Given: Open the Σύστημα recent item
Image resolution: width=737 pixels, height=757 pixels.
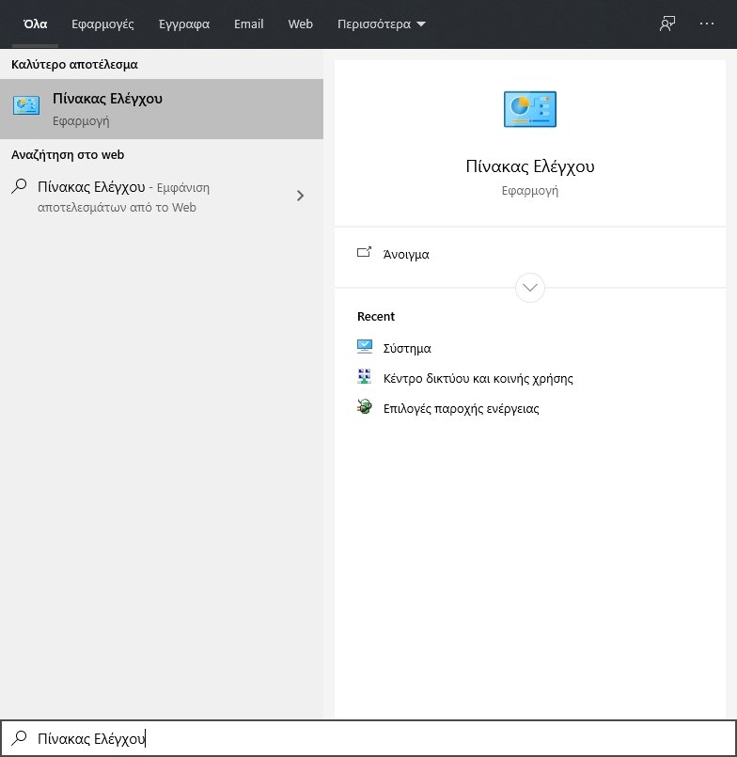Looking at the screenshot, I should [407, 348].
